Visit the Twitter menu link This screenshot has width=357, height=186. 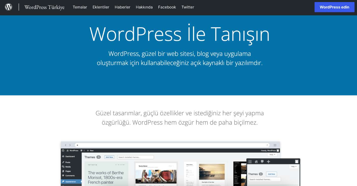coord(188,7)
